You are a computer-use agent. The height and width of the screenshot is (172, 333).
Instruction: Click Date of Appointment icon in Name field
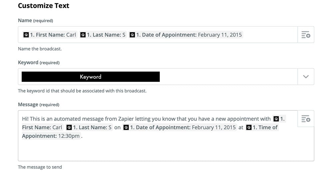(x=132, y=35)
